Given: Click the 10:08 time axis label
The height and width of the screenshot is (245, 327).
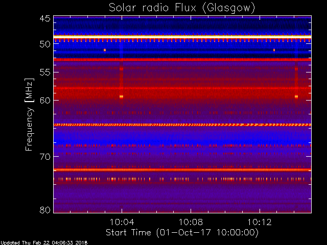Looking at the screenshot, I should [x=191, y=222].
